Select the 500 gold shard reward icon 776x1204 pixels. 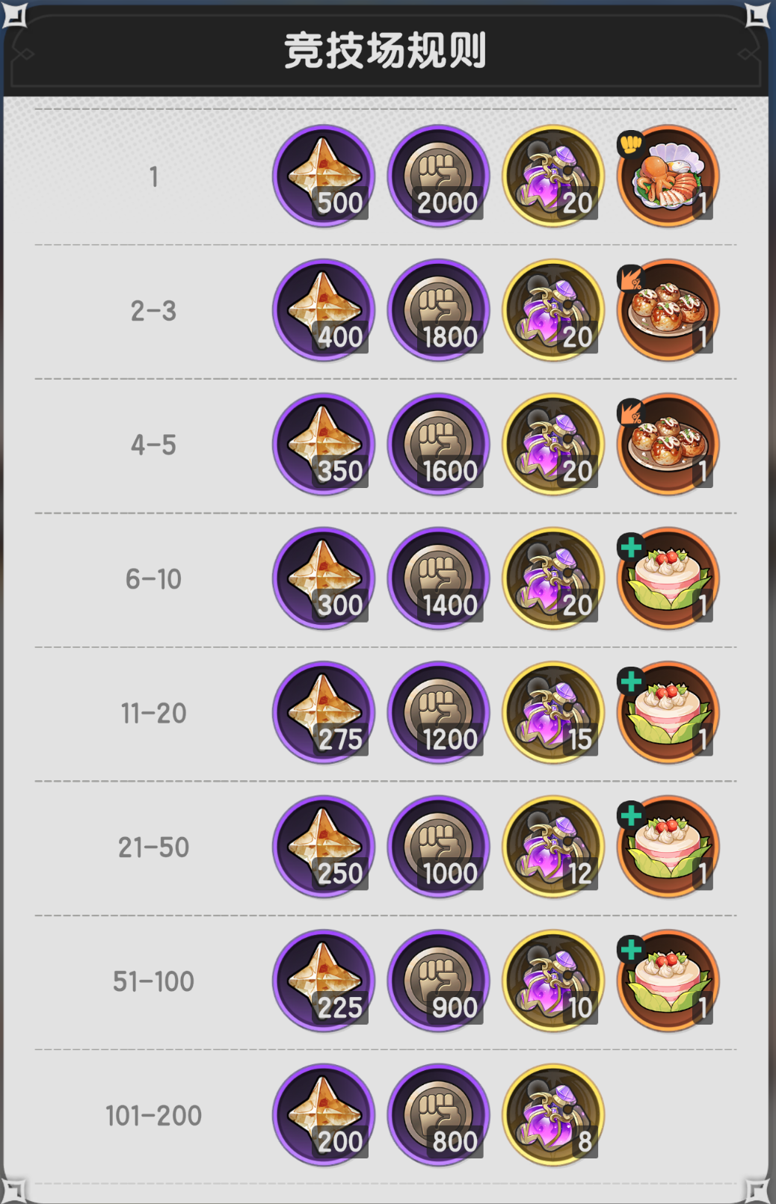click(324, 176)
